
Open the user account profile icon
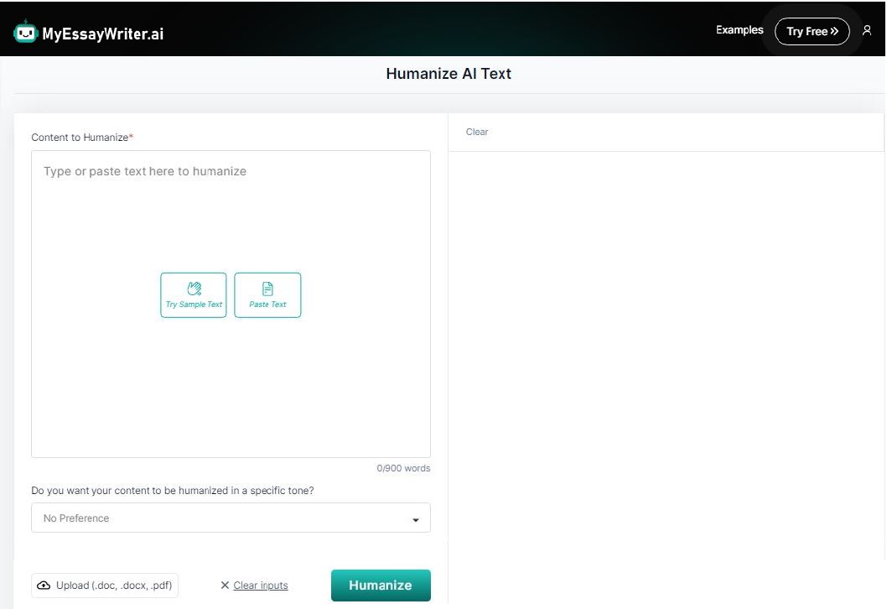[867, 30]
